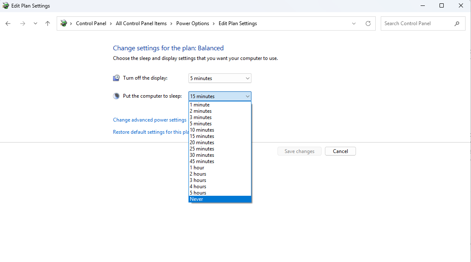Click the breadcrumb chevron after Control Panel
471x262 pixels.
pyautogui.click(x=111, y=23)
